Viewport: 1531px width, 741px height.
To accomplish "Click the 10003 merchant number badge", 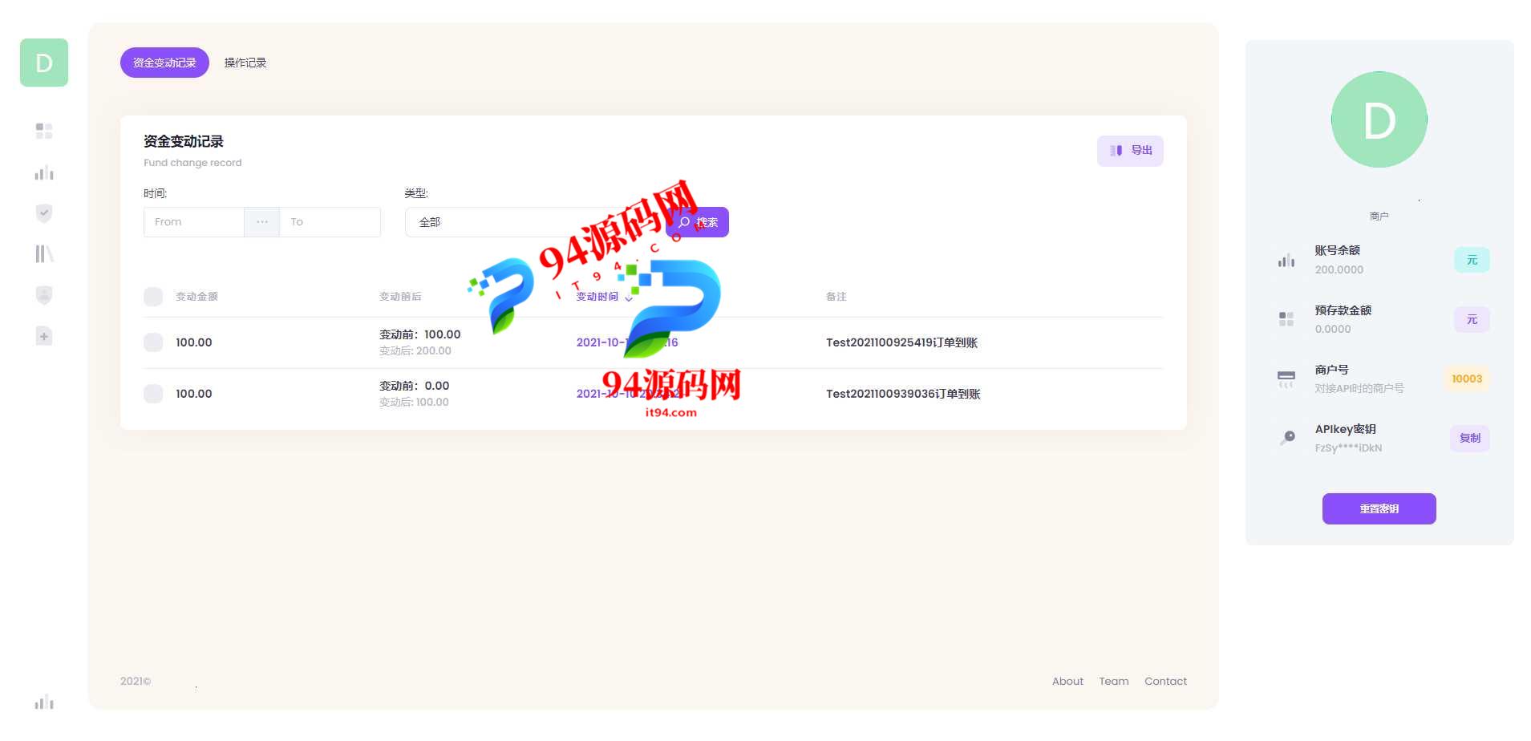I will (x=1467, y=379).
